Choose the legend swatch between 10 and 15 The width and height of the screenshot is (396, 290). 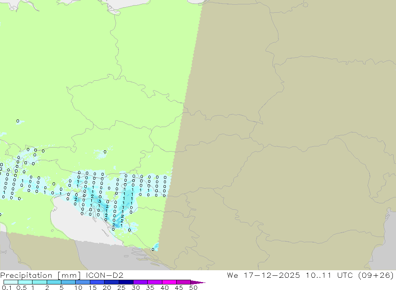83,282
